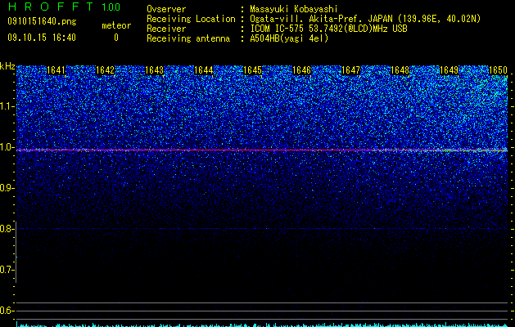
Task: Click the 1643 time marker
Action: 154,70
